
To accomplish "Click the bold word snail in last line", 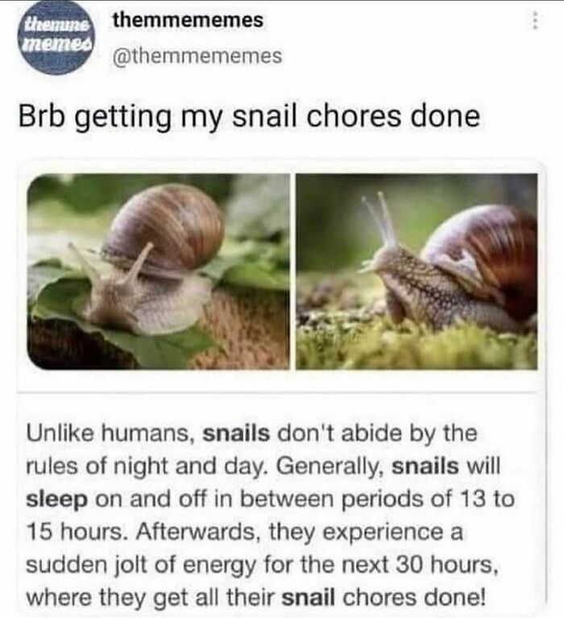I will [x=308, y=598].
